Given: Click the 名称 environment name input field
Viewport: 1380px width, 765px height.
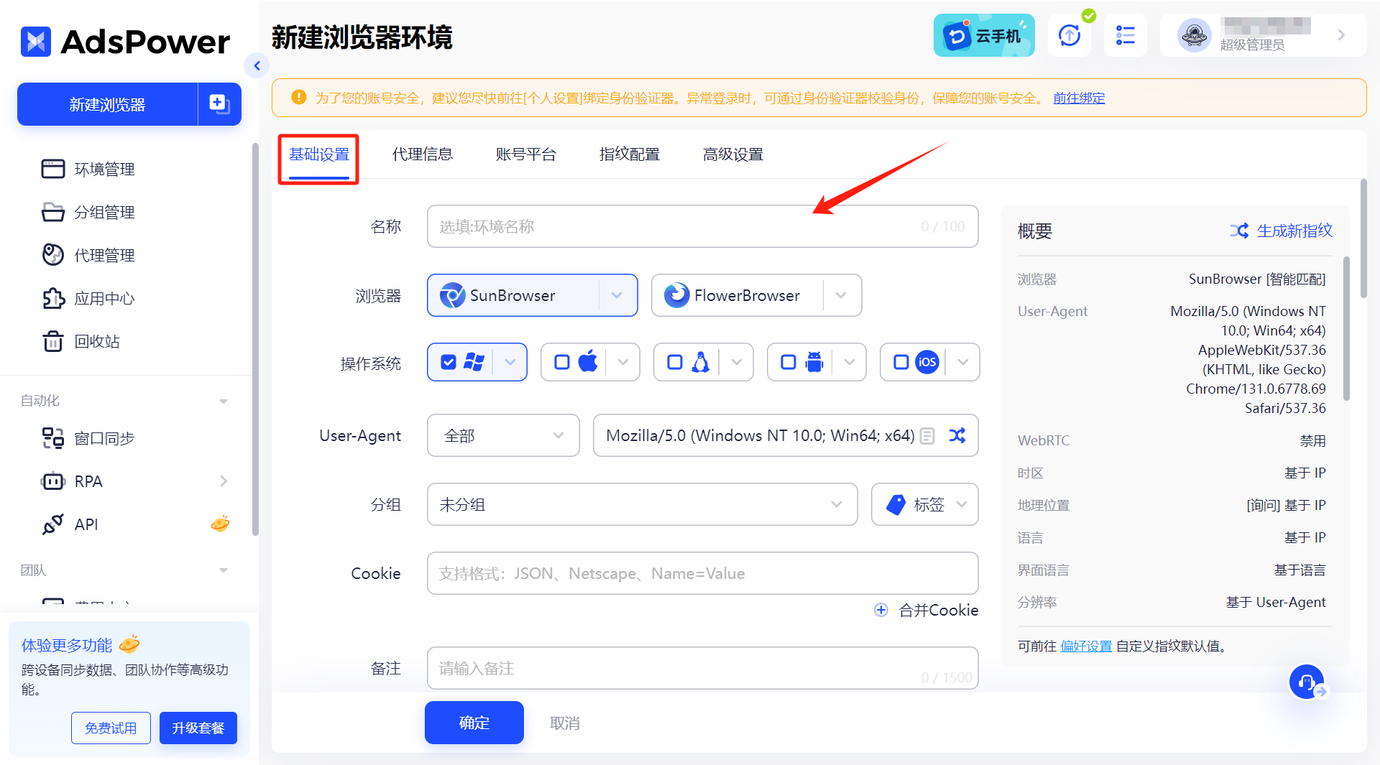Looking at the screenshot, I should 676,226.
